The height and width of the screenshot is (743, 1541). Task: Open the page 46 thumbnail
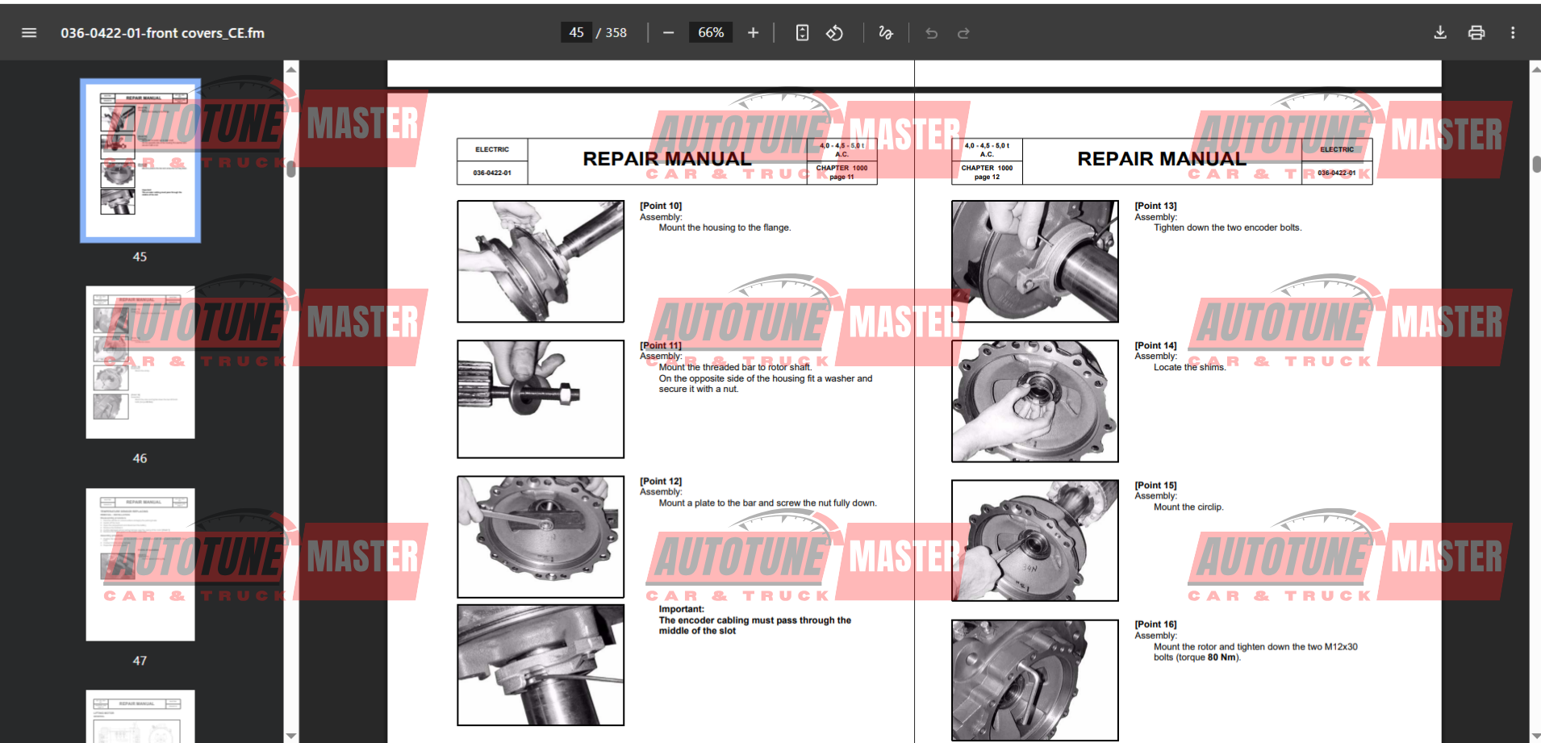140,362
